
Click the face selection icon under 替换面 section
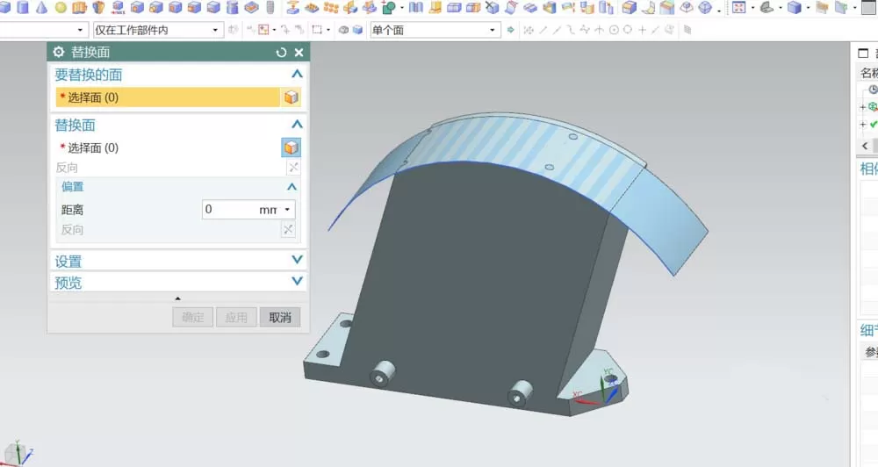click(x=291, y=147)
